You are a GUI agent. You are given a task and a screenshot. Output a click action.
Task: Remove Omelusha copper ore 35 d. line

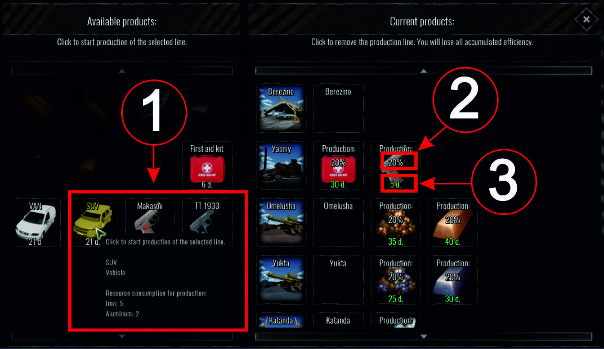click(x=396, y=223)
